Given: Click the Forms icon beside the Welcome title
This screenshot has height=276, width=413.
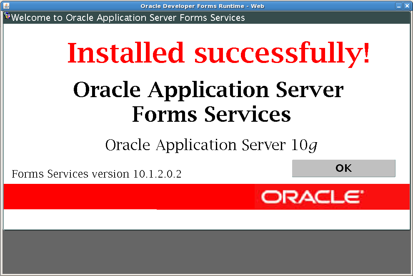Looking at the screenshot, I should click(x=7, y=16).
